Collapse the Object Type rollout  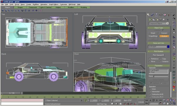click(x=158, y=28)
